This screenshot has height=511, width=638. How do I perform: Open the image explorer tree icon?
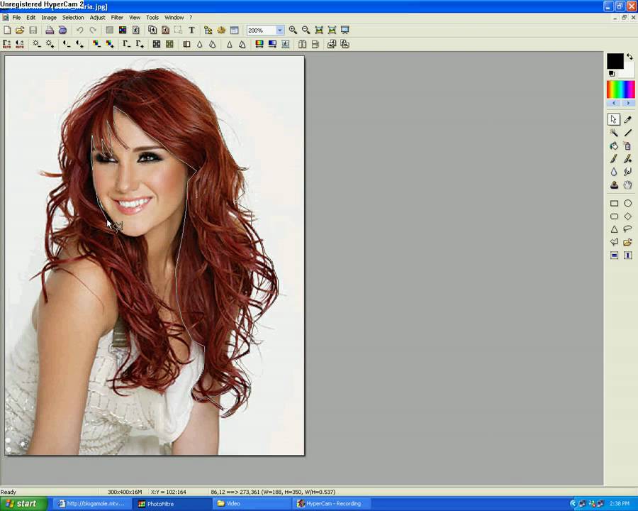208,30
